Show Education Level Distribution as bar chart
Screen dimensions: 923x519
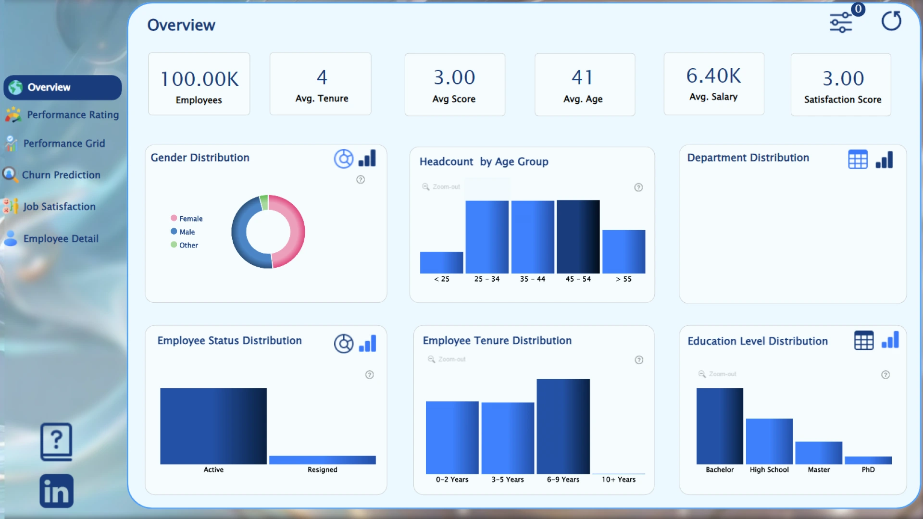coord(890,340)
